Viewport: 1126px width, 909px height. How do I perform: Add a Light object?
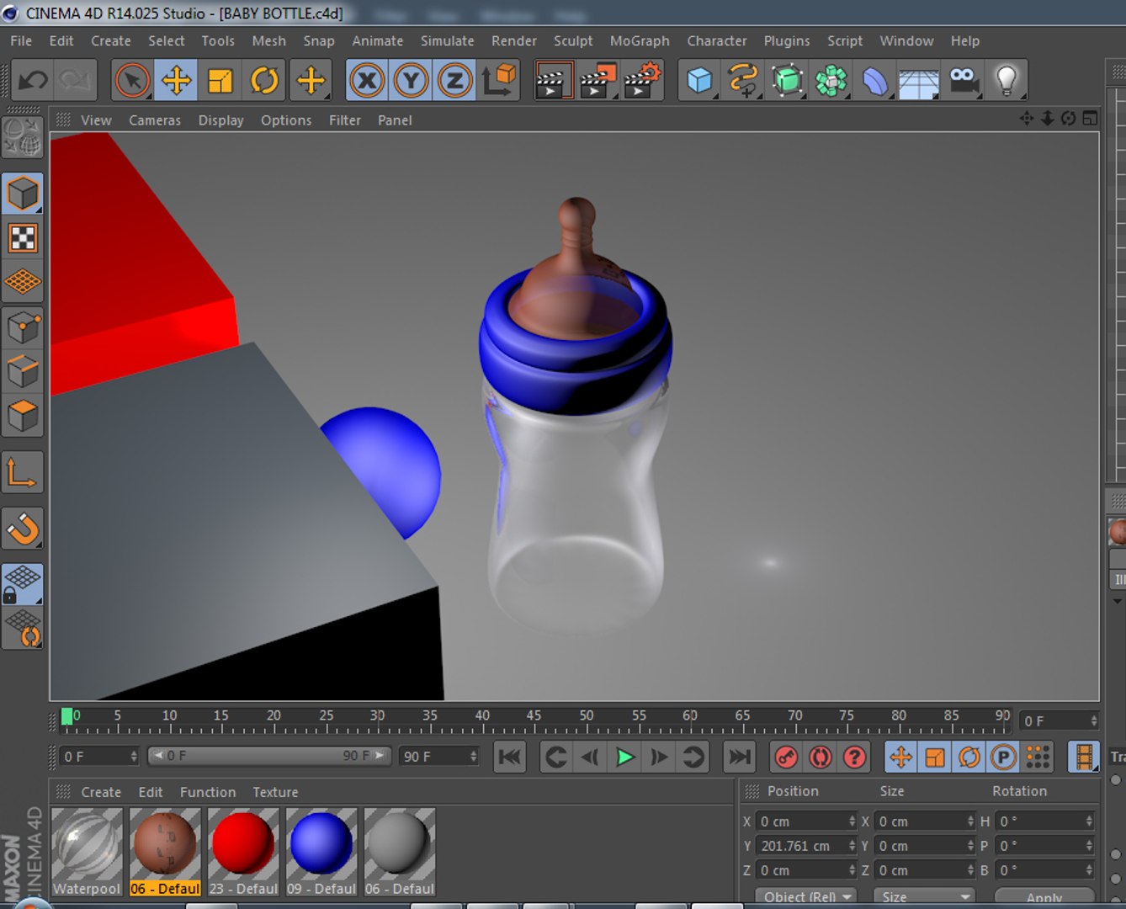[x=1006, y=81]
